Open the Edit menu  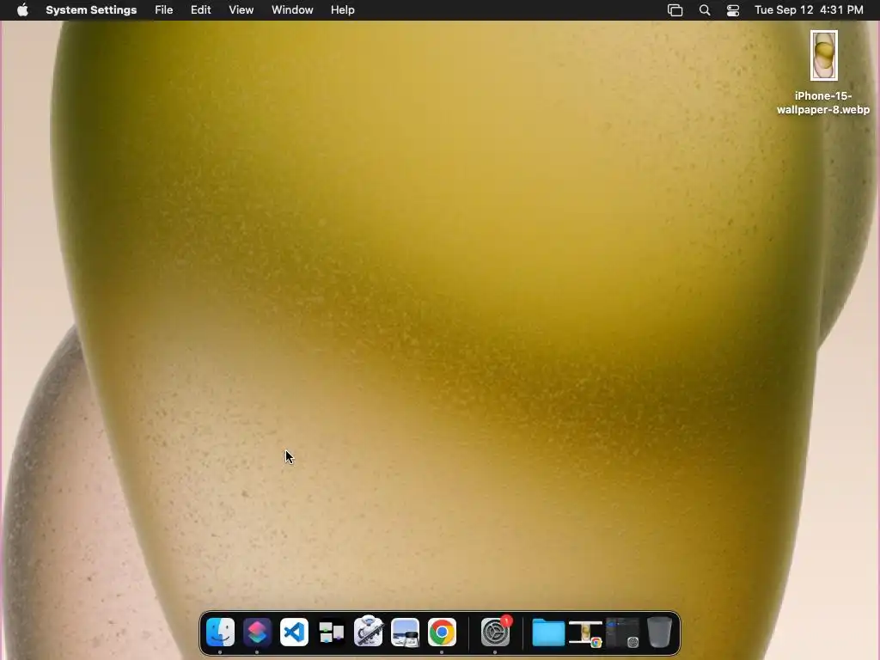[200, 10]
